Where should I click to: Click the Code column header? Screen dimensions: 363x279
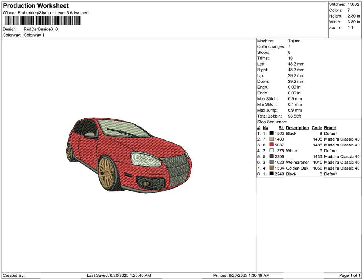[317, 128]
